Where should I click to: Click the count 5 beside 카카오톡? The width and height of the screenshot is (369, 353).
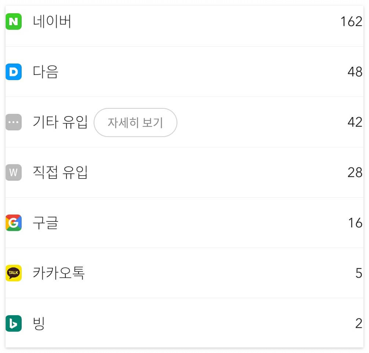point(358,273)
